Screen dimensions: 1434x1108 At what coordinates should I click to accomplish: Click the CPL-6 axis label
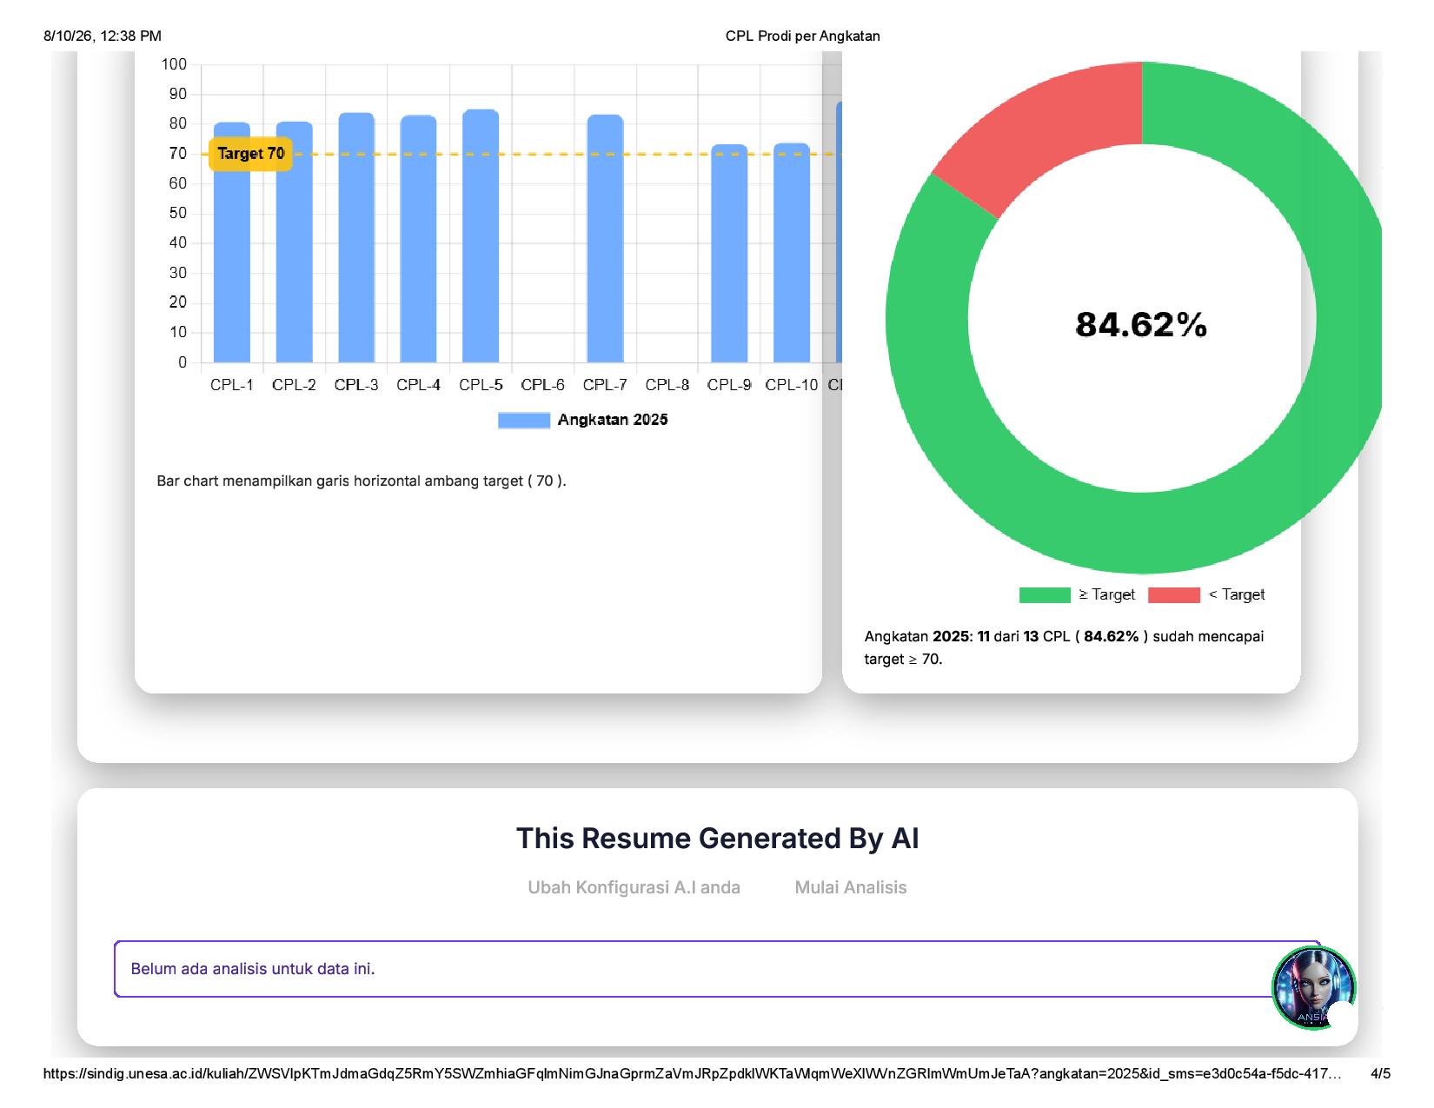pyautogui.click(x=542, y=384)
